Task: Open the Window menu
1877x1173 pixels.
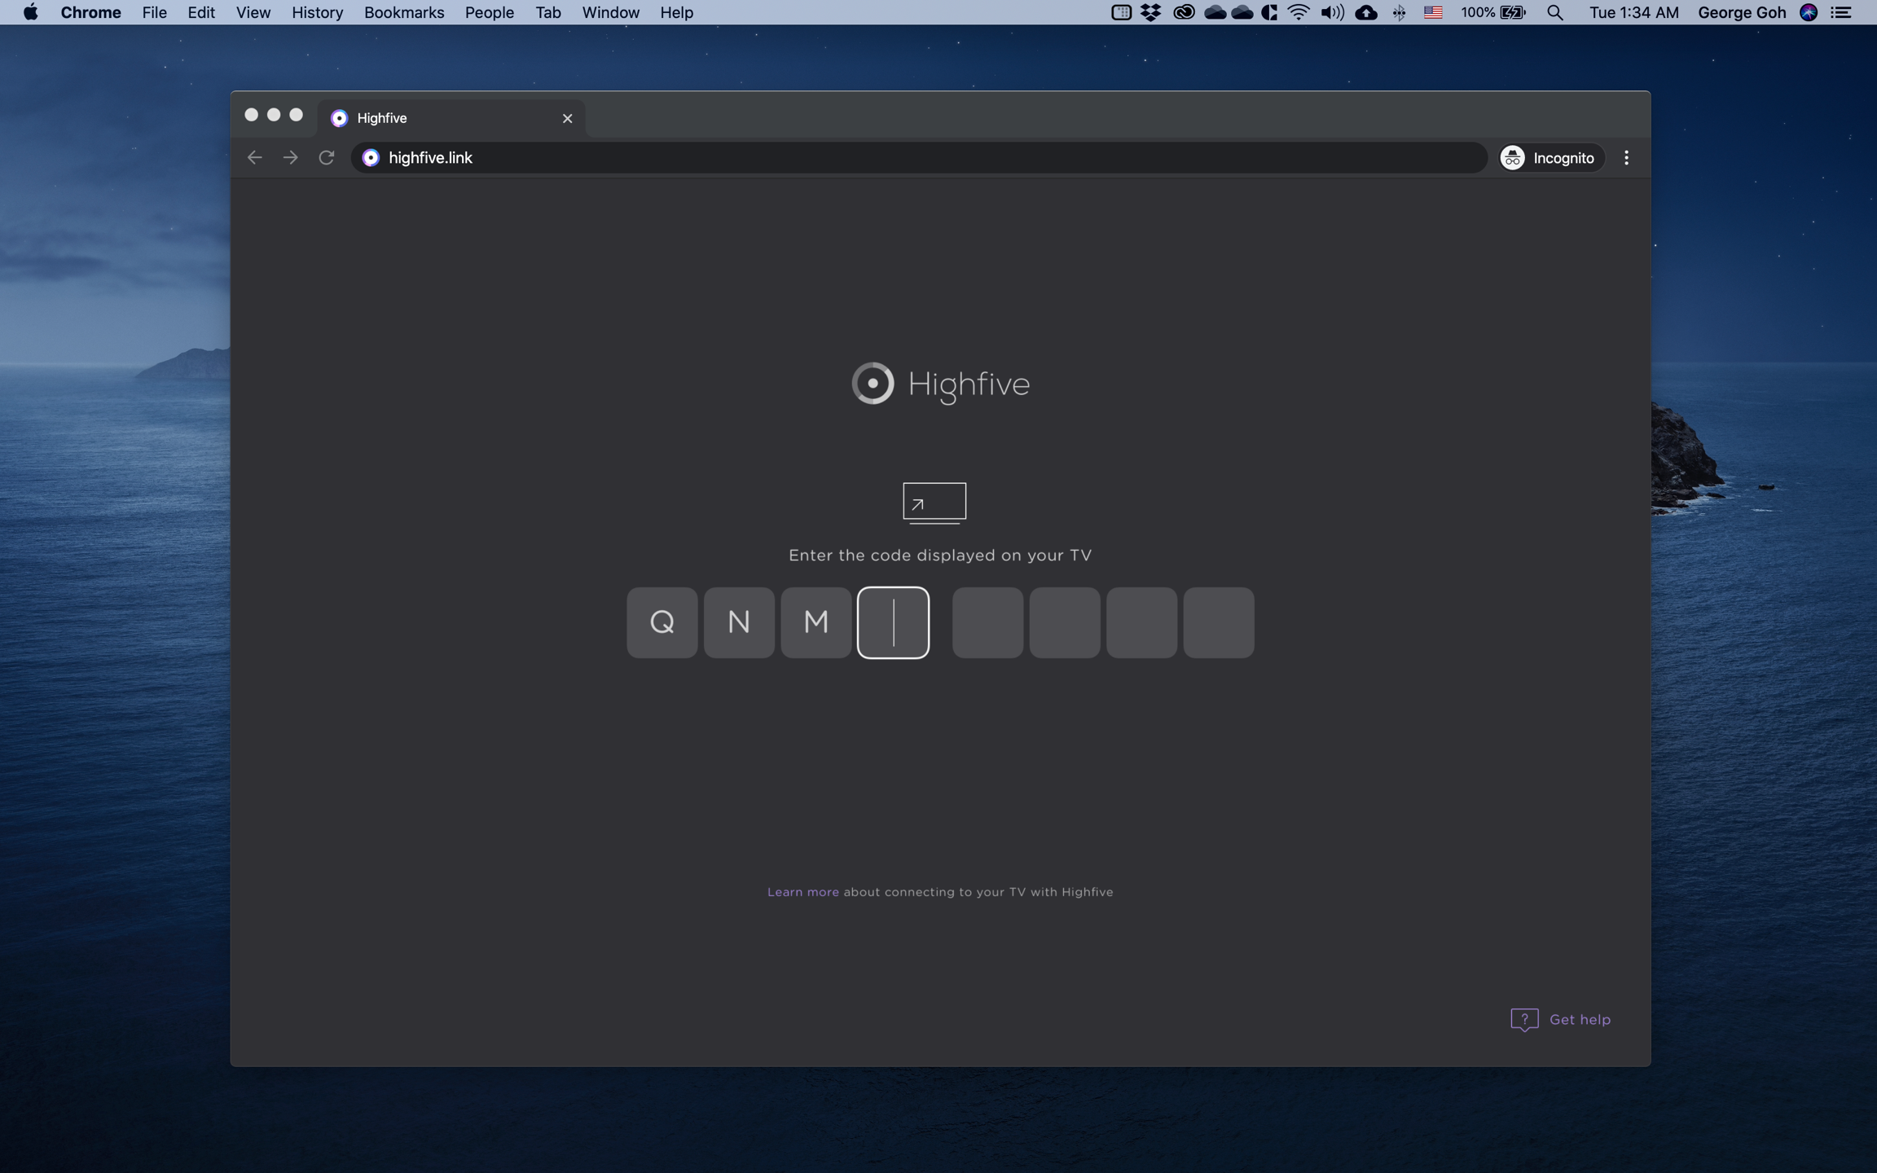Action: [x=610, y=12]
